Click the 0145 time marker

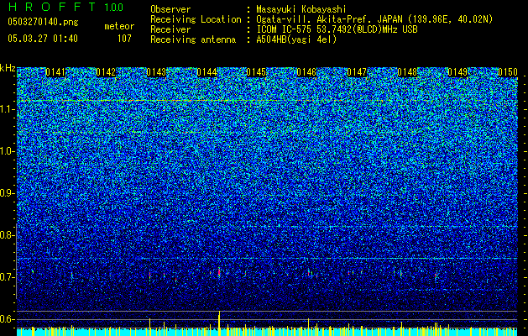click(256, 72)
